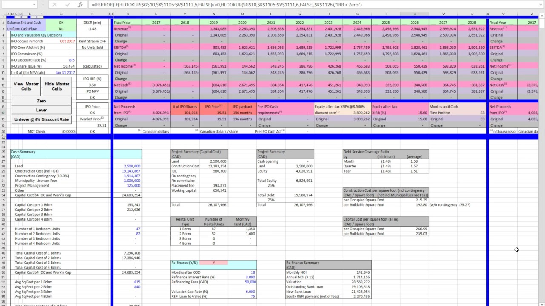Click the # of IPO Shares header cell

[185, 107]
